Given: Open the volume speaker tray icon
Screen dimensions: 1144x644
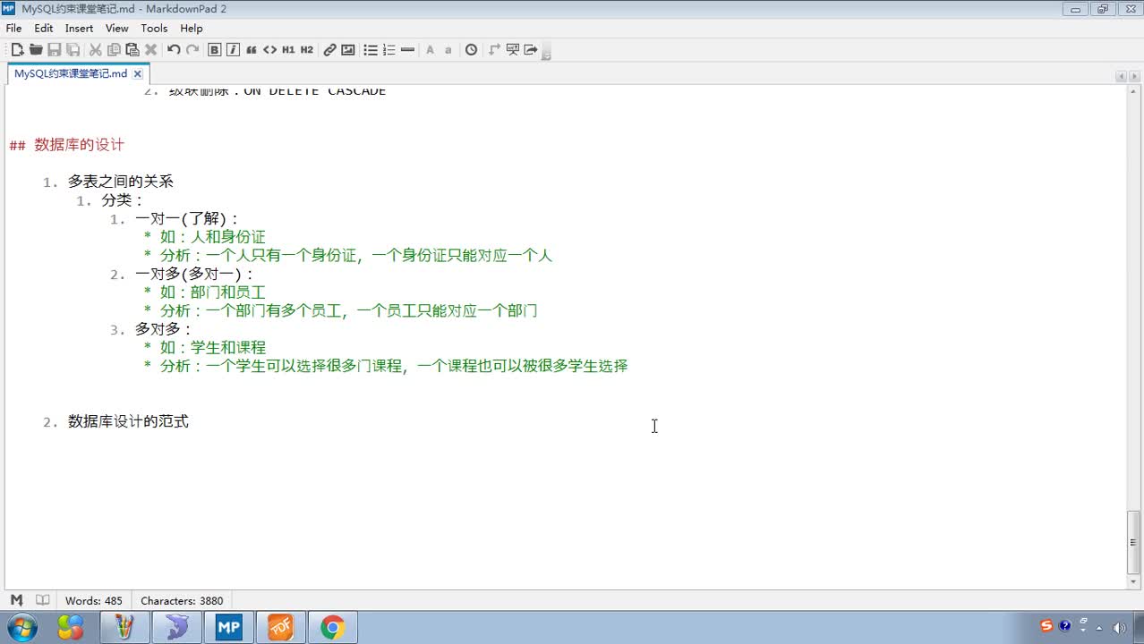Looking at the screenshot, I should pyautogui.click(x=1119, y=628).
